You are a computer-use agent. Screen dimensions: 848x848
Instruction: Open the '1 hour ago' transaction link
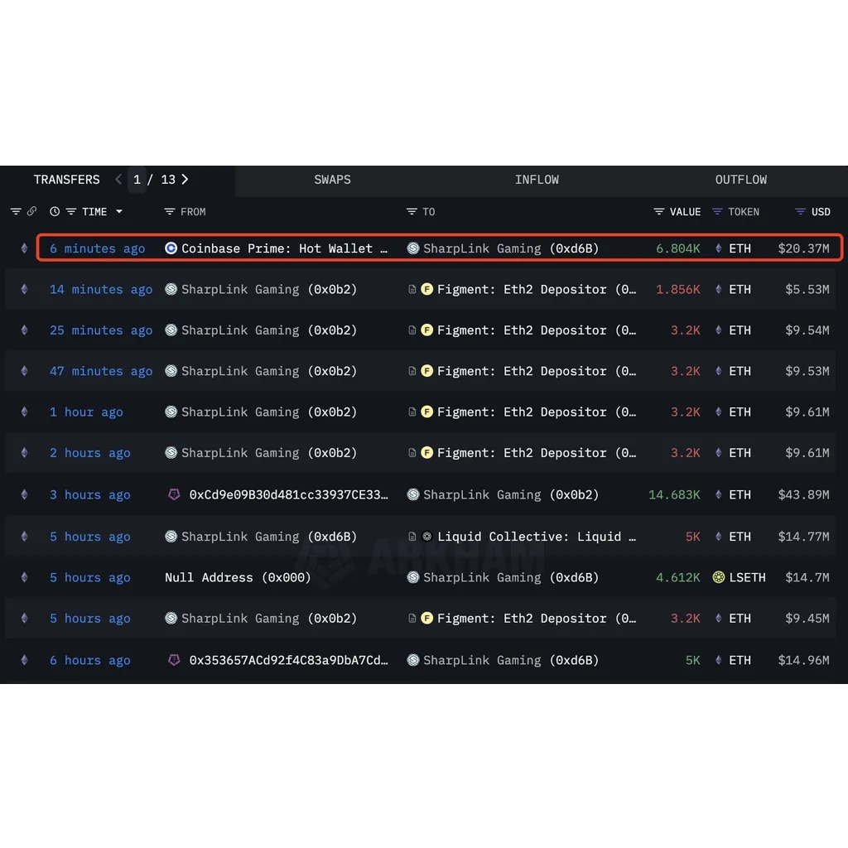(x=86, y=412)
